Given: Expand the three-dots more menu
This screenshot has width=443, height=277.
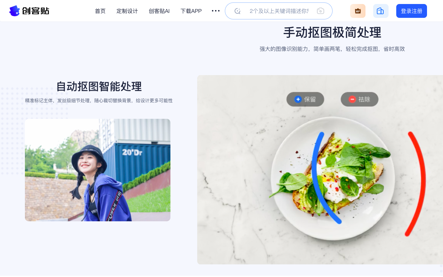Looking at the screenshot, I should 216,11.
